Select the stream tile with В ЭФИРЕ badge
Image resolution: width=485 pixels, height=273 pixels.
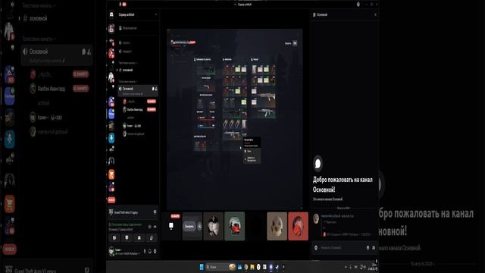(x=171, y=226)
